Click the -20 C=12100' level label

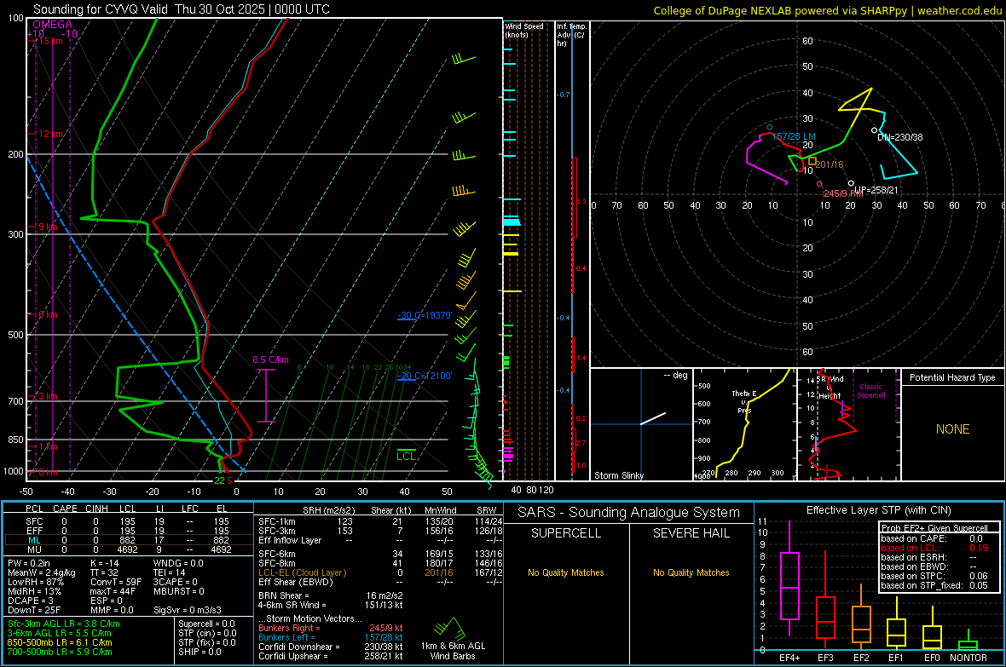(425, 376)
